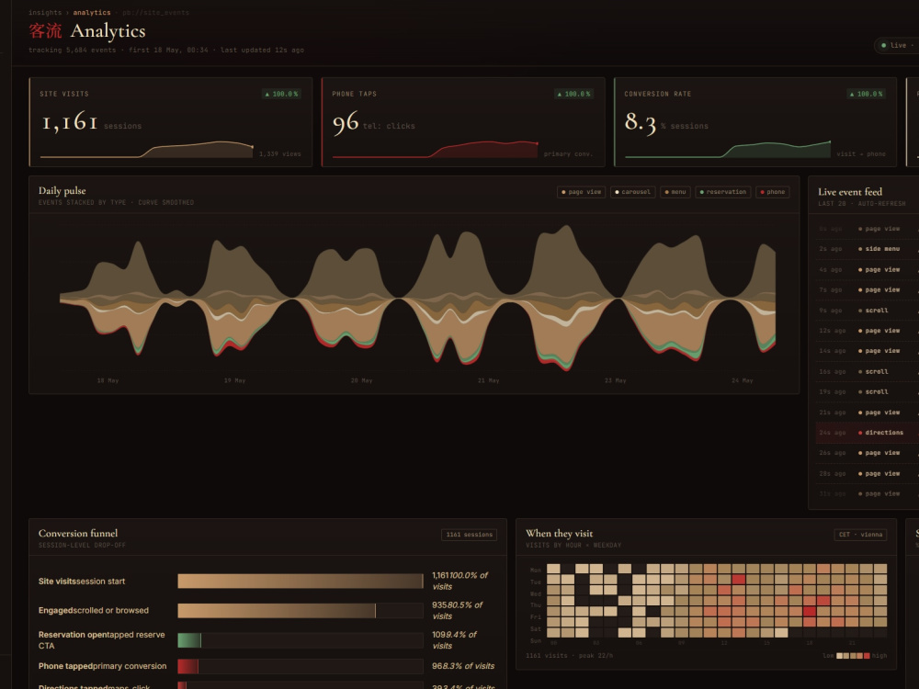Click the 8.3 % sessions value
The image size is (919, 689).
point(666,123)
